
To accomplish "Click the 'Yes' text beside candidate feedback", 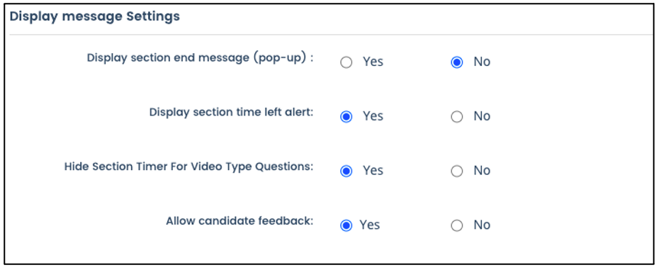I will coord(370,225).
